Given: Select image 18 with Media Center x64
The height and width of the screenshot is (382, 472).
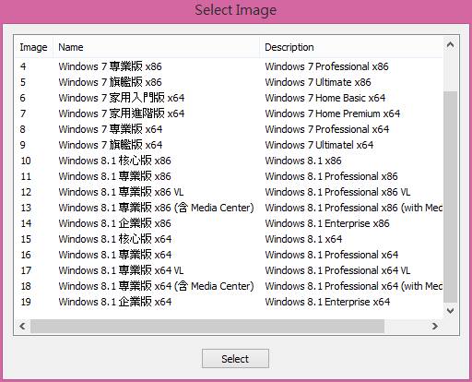Looking at the screenshot, I should coord(230,286).
